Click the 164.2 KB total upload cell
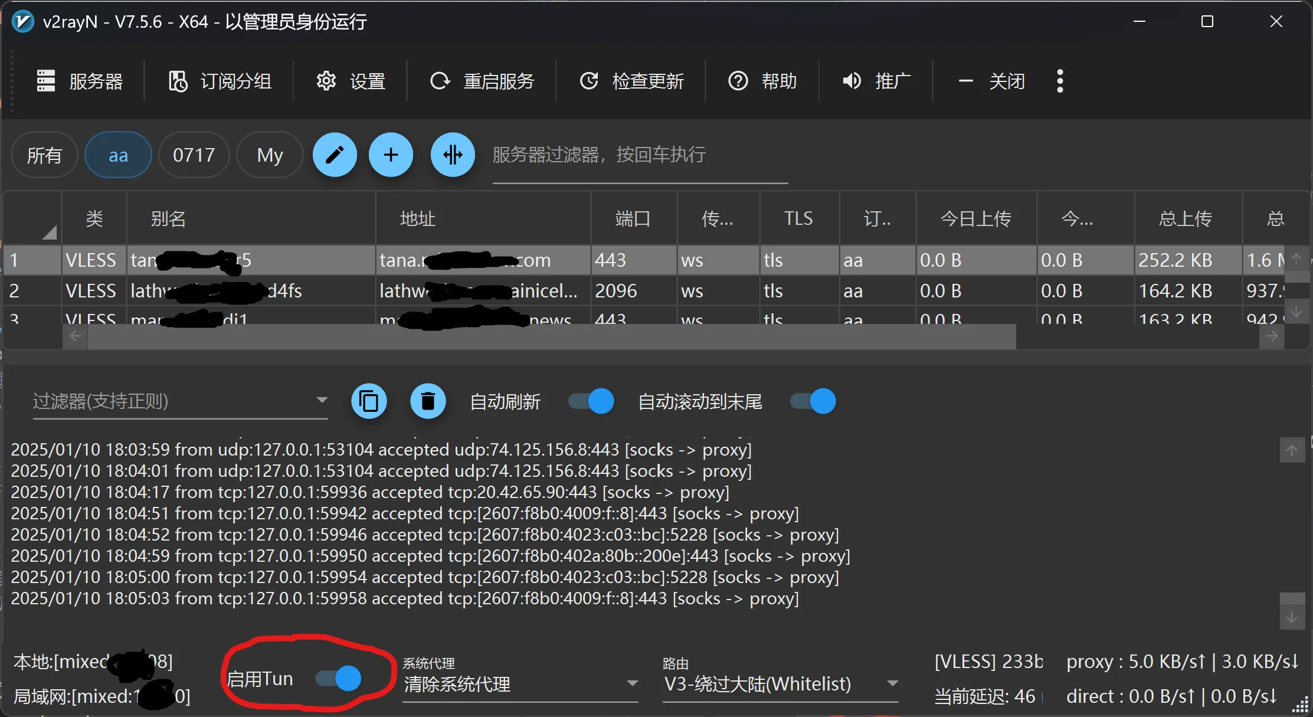This screenshot has width=1313, height=717. point(1188,291)
